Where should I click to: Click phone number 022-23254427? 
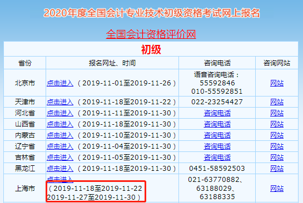[x=217, y=102]
